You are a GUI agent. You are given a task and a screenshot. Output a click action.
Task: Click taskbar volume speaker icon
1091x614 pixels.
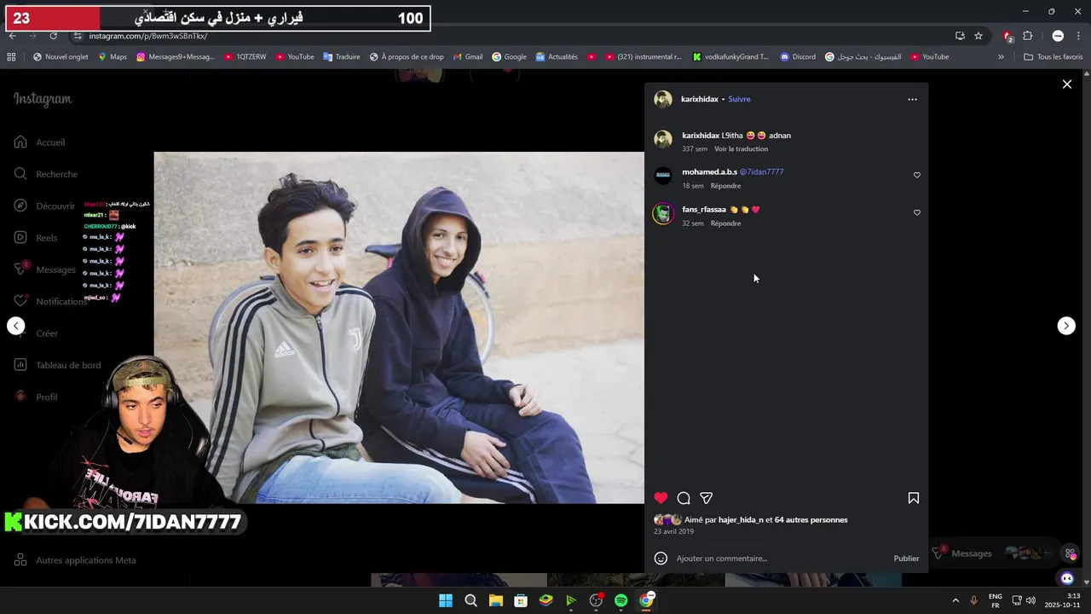pyautogui.click(x=1030, y=600)
